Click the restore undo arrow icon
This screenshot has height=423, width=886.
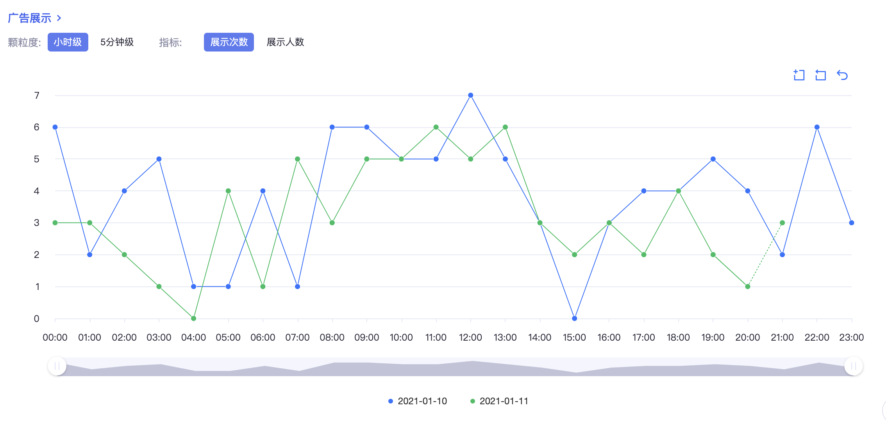[842, 75]
